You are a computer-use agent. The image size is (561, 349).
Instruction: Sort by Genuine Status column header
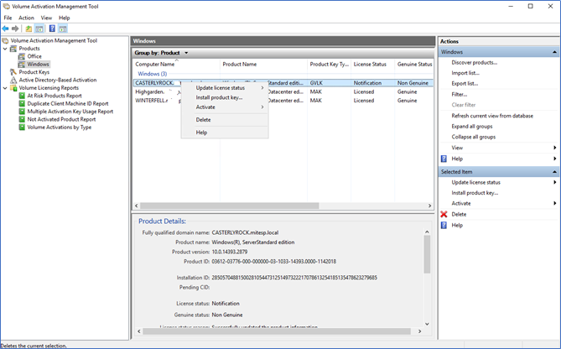tap(414, 65)
